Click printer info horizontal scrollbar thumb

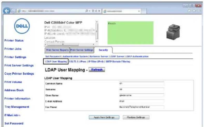coord(63,45)
